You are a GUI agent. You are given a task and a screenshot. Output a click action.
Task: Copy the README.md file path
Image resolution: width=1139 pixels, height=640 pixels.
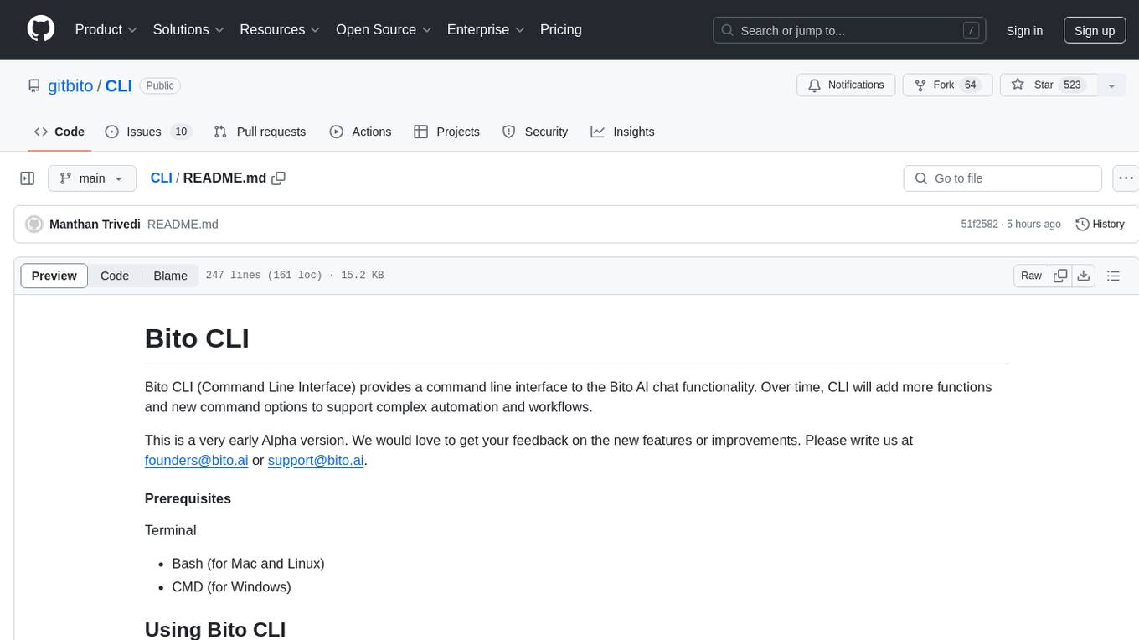(279, 178)
